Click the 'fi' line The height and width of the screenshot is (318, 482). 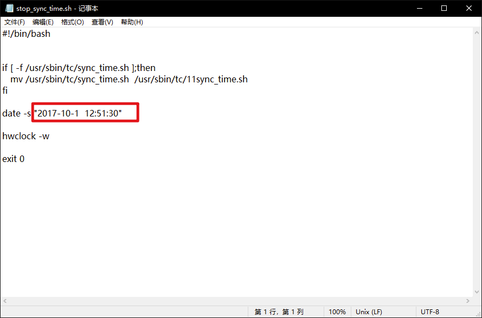click(5, 90)
